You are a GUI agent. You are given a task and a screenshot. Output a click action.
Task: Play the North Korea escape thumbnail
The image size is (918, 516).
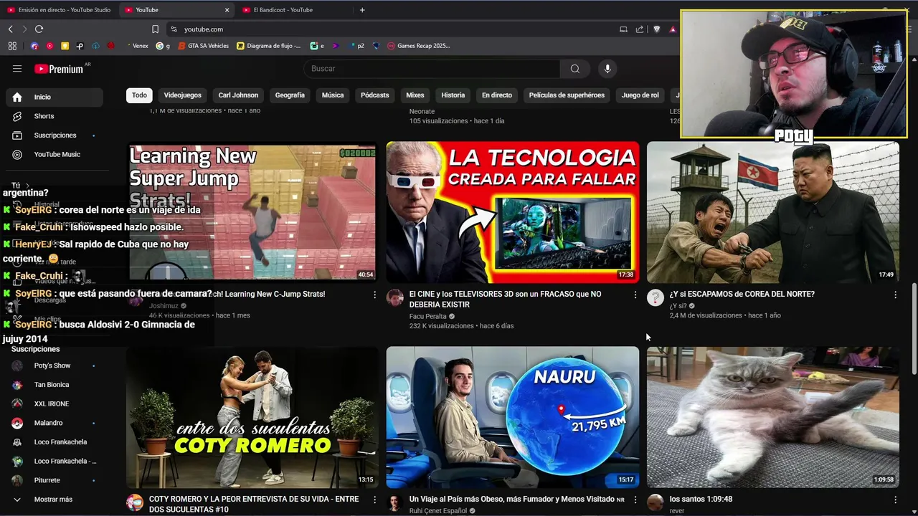tap(772, 212)
